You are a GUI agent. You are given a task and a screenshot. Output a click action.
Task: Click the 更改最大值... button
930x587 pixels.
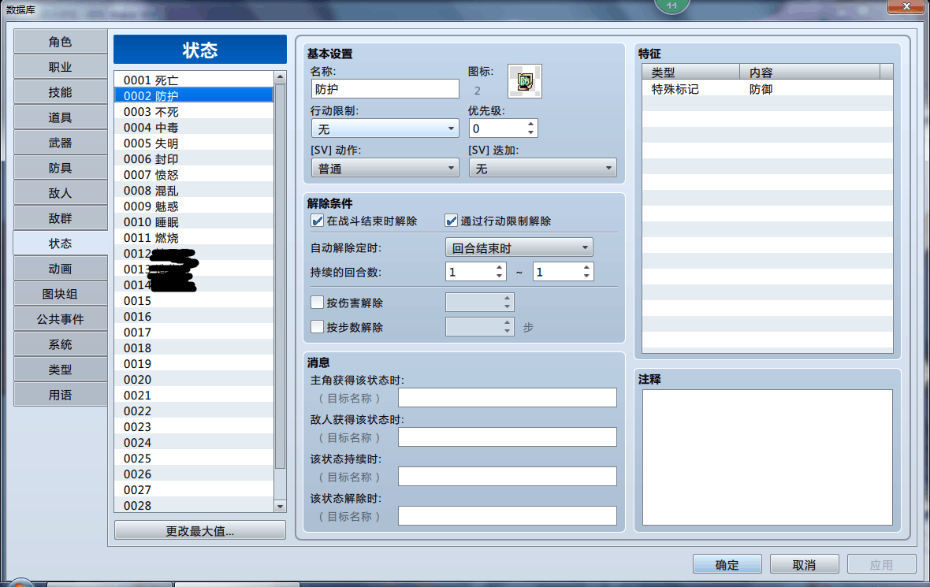[x=200, y=531]
